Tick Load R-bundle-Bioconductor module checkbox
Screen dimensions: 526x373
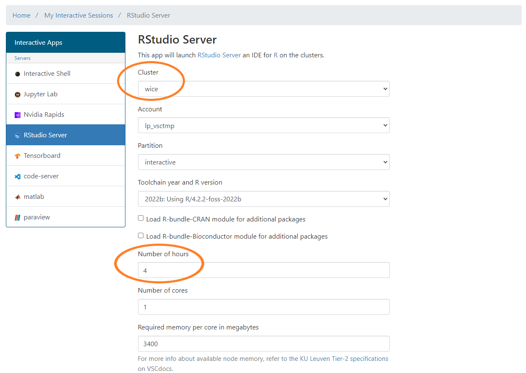tap(141, 236)
